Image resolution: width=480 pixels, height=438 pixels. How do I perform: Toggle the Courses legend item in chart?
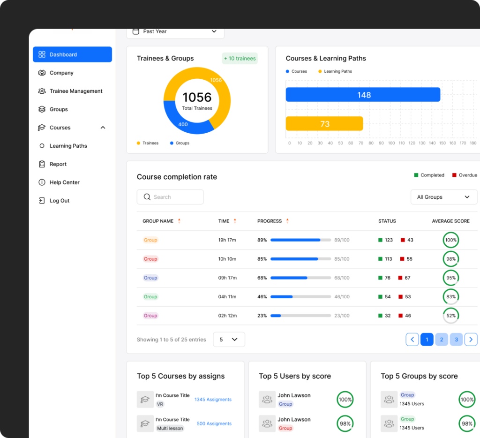point(296,71)
